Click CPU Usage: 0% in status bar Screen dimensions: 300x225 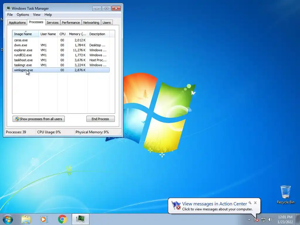(49, 132)
